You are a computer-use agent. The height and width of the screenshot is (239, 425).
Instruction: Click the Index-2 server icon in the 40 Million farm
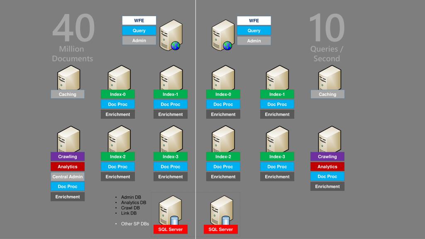pos(119,139)
